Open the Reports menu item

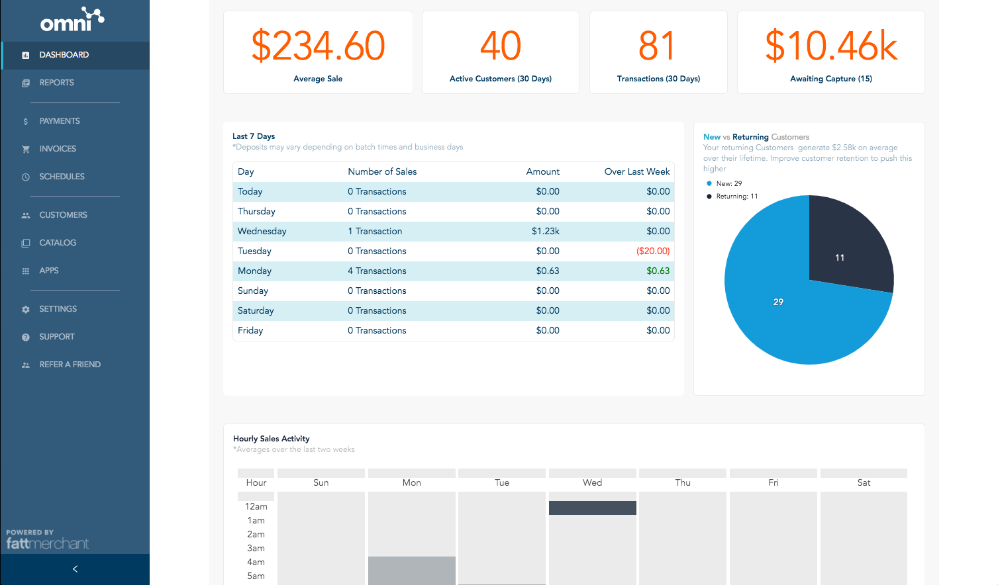pos(56,83)
